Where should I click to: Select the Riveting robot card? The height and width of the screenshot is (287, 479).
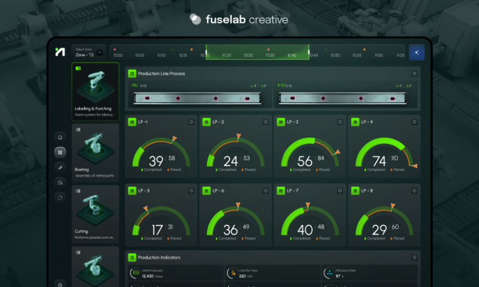coord(95,153)
